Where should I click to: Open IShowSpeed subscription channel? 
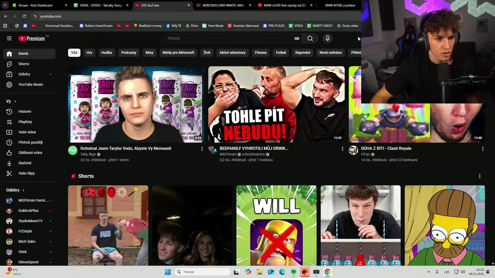point(29,262)
